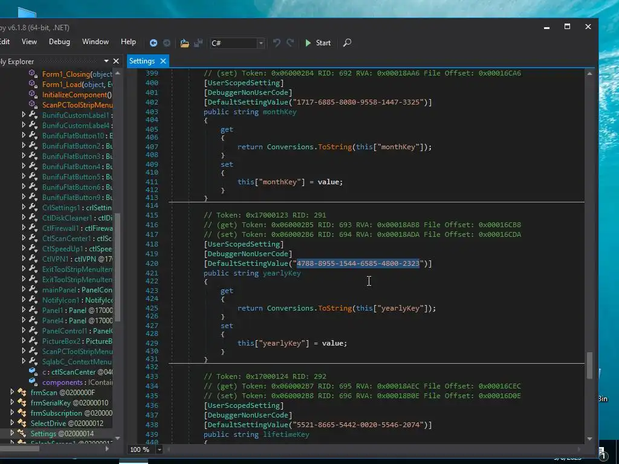Expand the CtlScanCenter1 node
The image size is (619, 464).
(24, 238)
